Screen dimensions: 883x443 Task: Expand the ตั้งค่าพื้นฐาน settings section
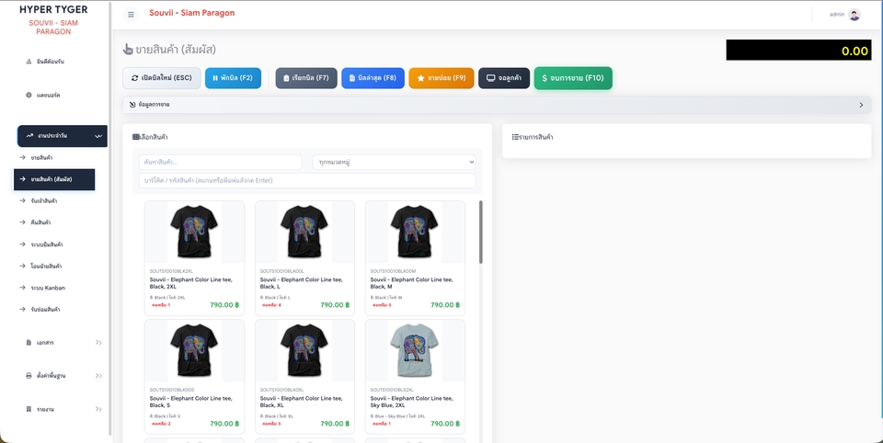coord(62,376)
